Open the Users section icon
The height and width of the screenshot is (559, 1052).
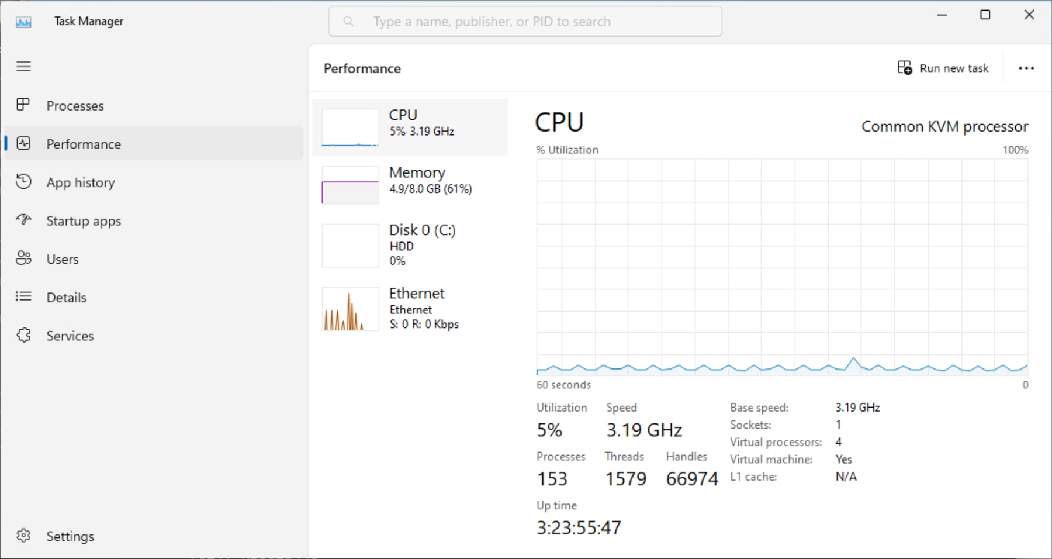click(x=23, y=258)
